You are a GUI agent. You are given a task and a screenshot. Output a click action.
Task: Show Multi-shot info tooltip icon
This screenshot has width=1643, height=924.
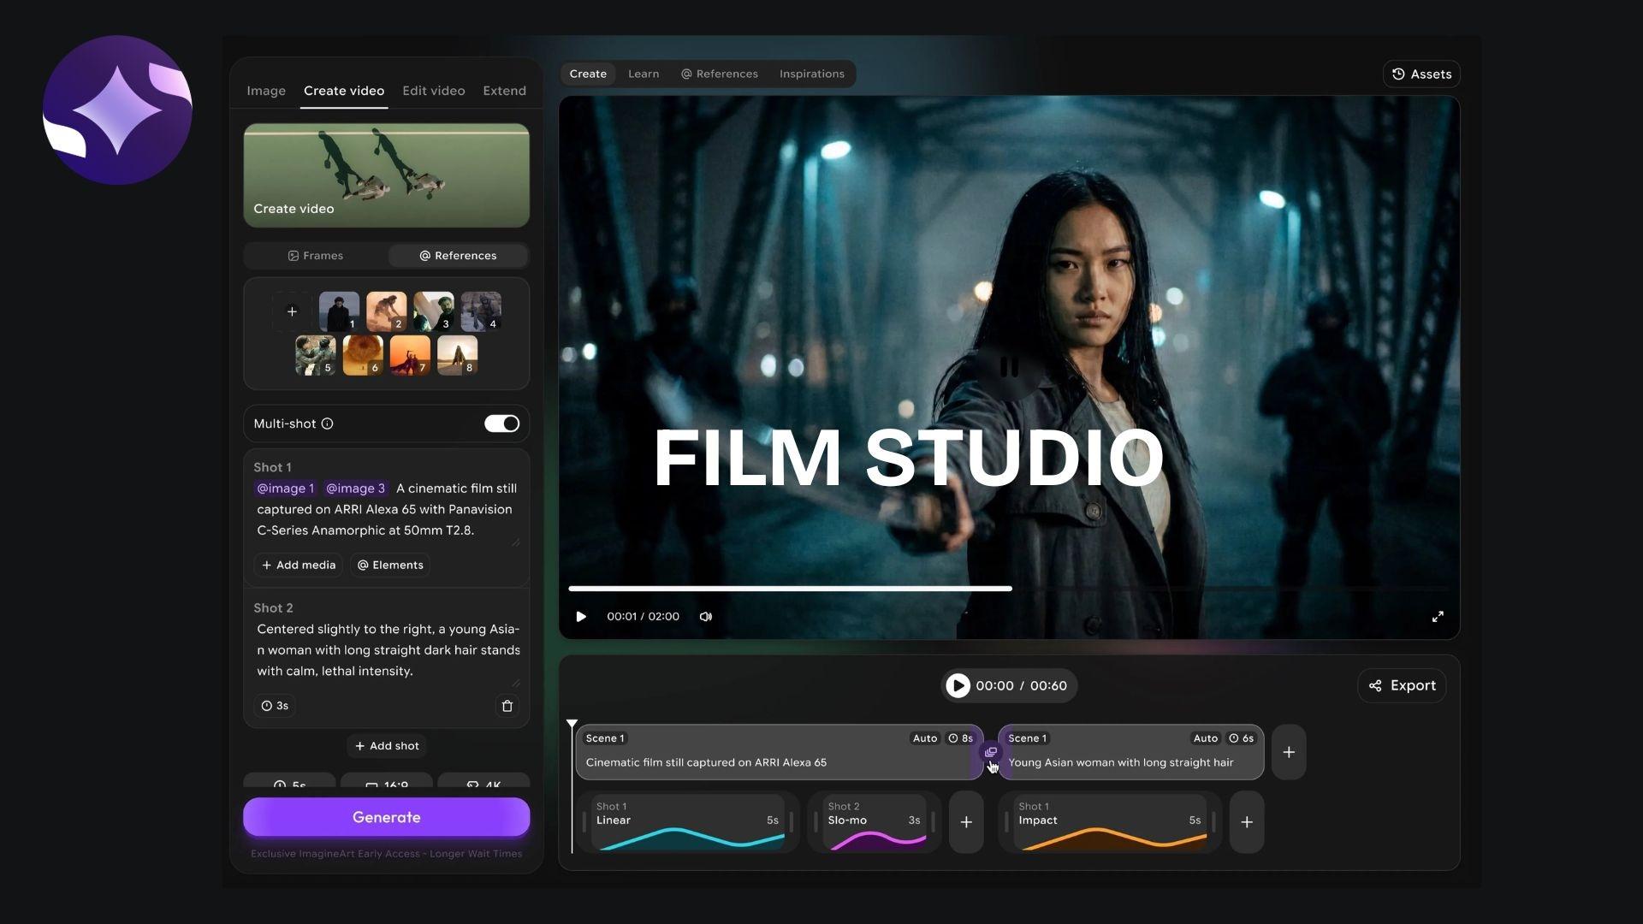(x=327, y=423)
